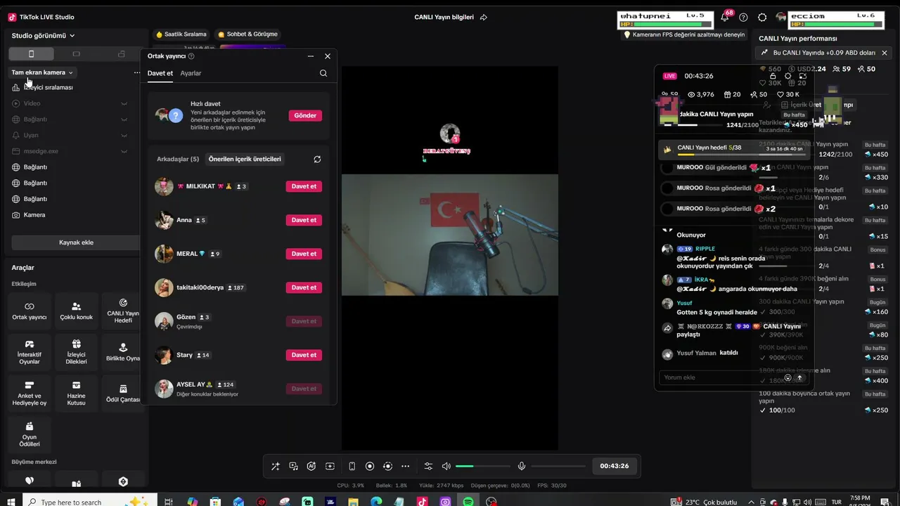This screenshot has width=900, height=506.
Task: Mute the speaker output
Action: (x=446, y=466)
